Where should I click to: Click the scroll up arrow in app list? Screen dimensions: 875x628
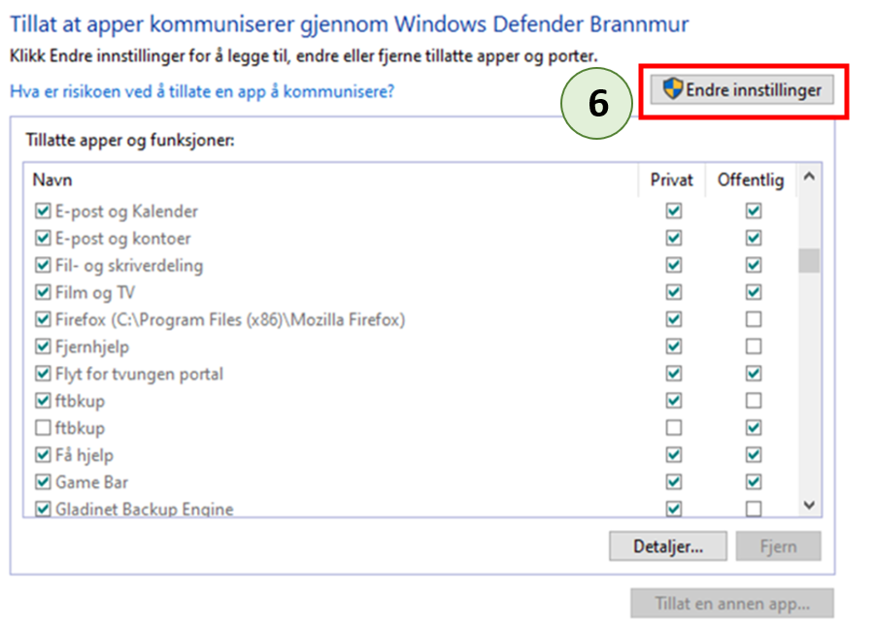808,179
